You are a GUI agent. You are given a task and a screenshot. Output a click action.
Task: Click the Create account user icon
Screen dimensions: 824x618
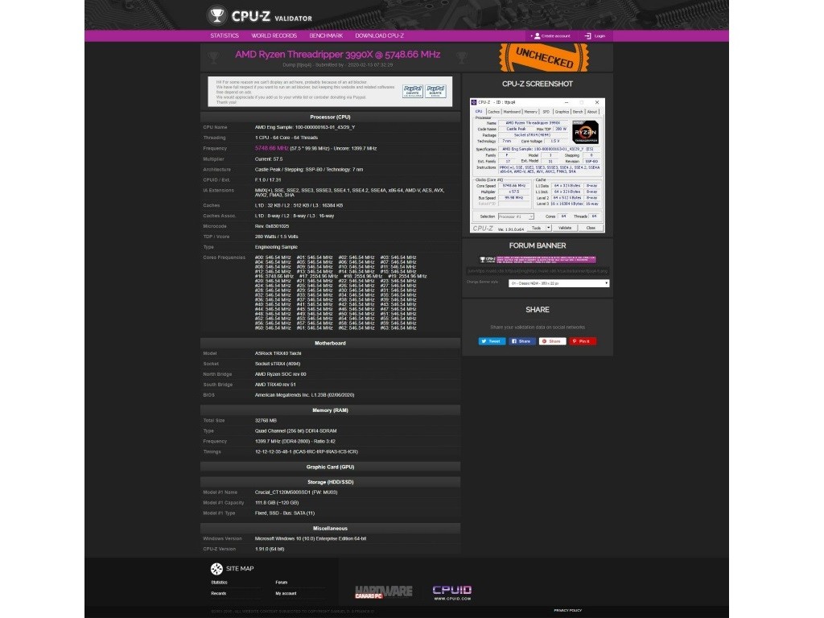(x=537, y=35)
